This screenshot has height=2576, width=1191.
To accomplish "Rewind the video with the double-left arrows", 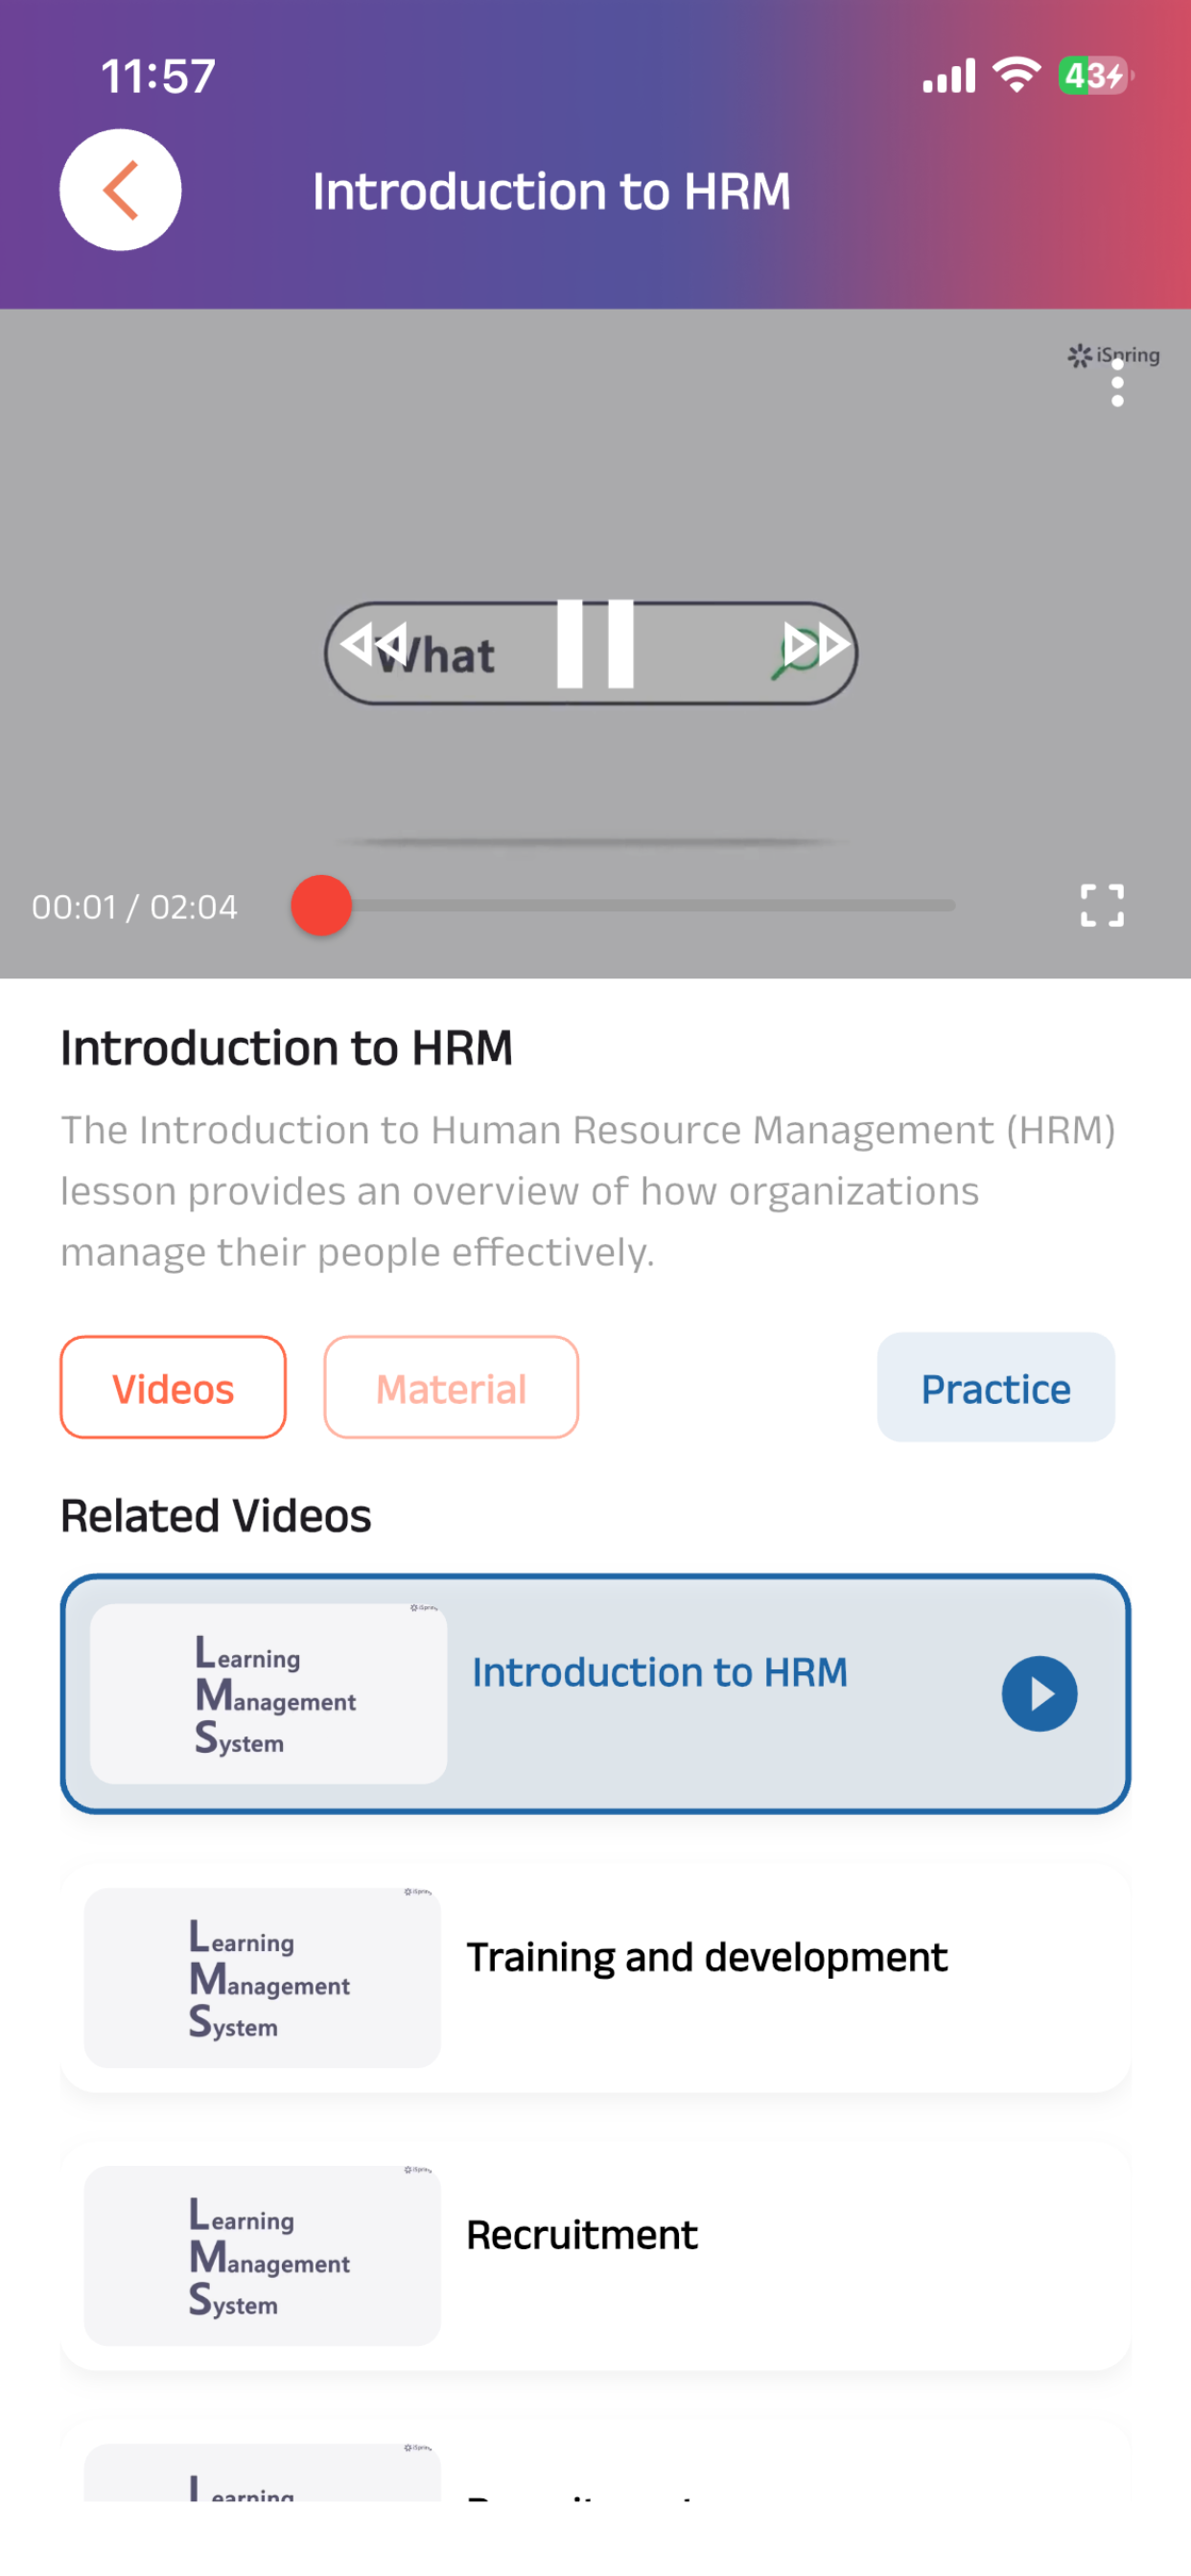I will click(x=373, y=644).
